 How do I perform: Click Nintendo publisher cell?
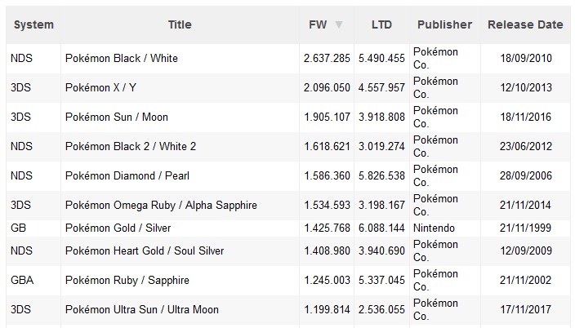[434, 228]
